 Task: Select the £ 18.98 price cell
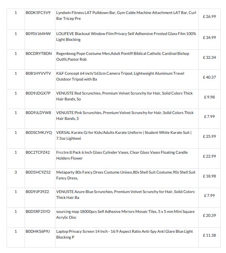(x=209, y=176)
